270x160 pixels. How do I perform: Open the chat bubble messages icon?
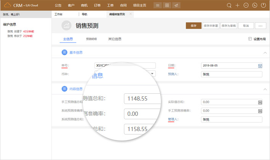pyautogui.click(x=246, y=5)
